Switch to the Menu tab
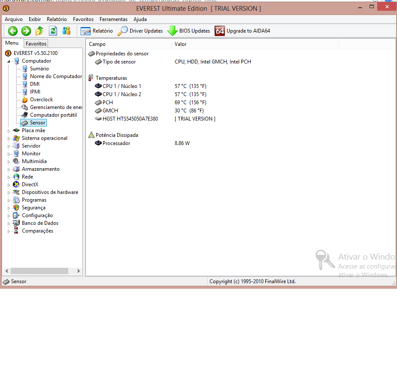Screen dimensions: 397x372 [12, 43]
